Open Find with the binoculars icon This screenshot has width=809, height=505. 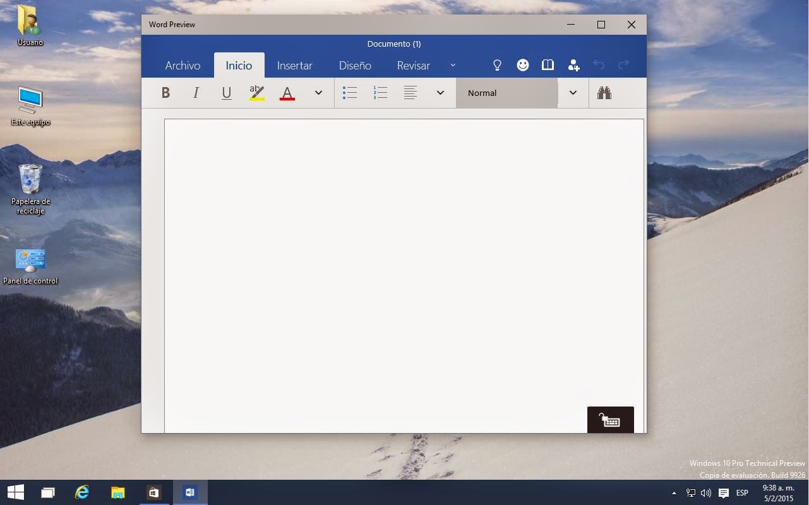coord(604,93)
